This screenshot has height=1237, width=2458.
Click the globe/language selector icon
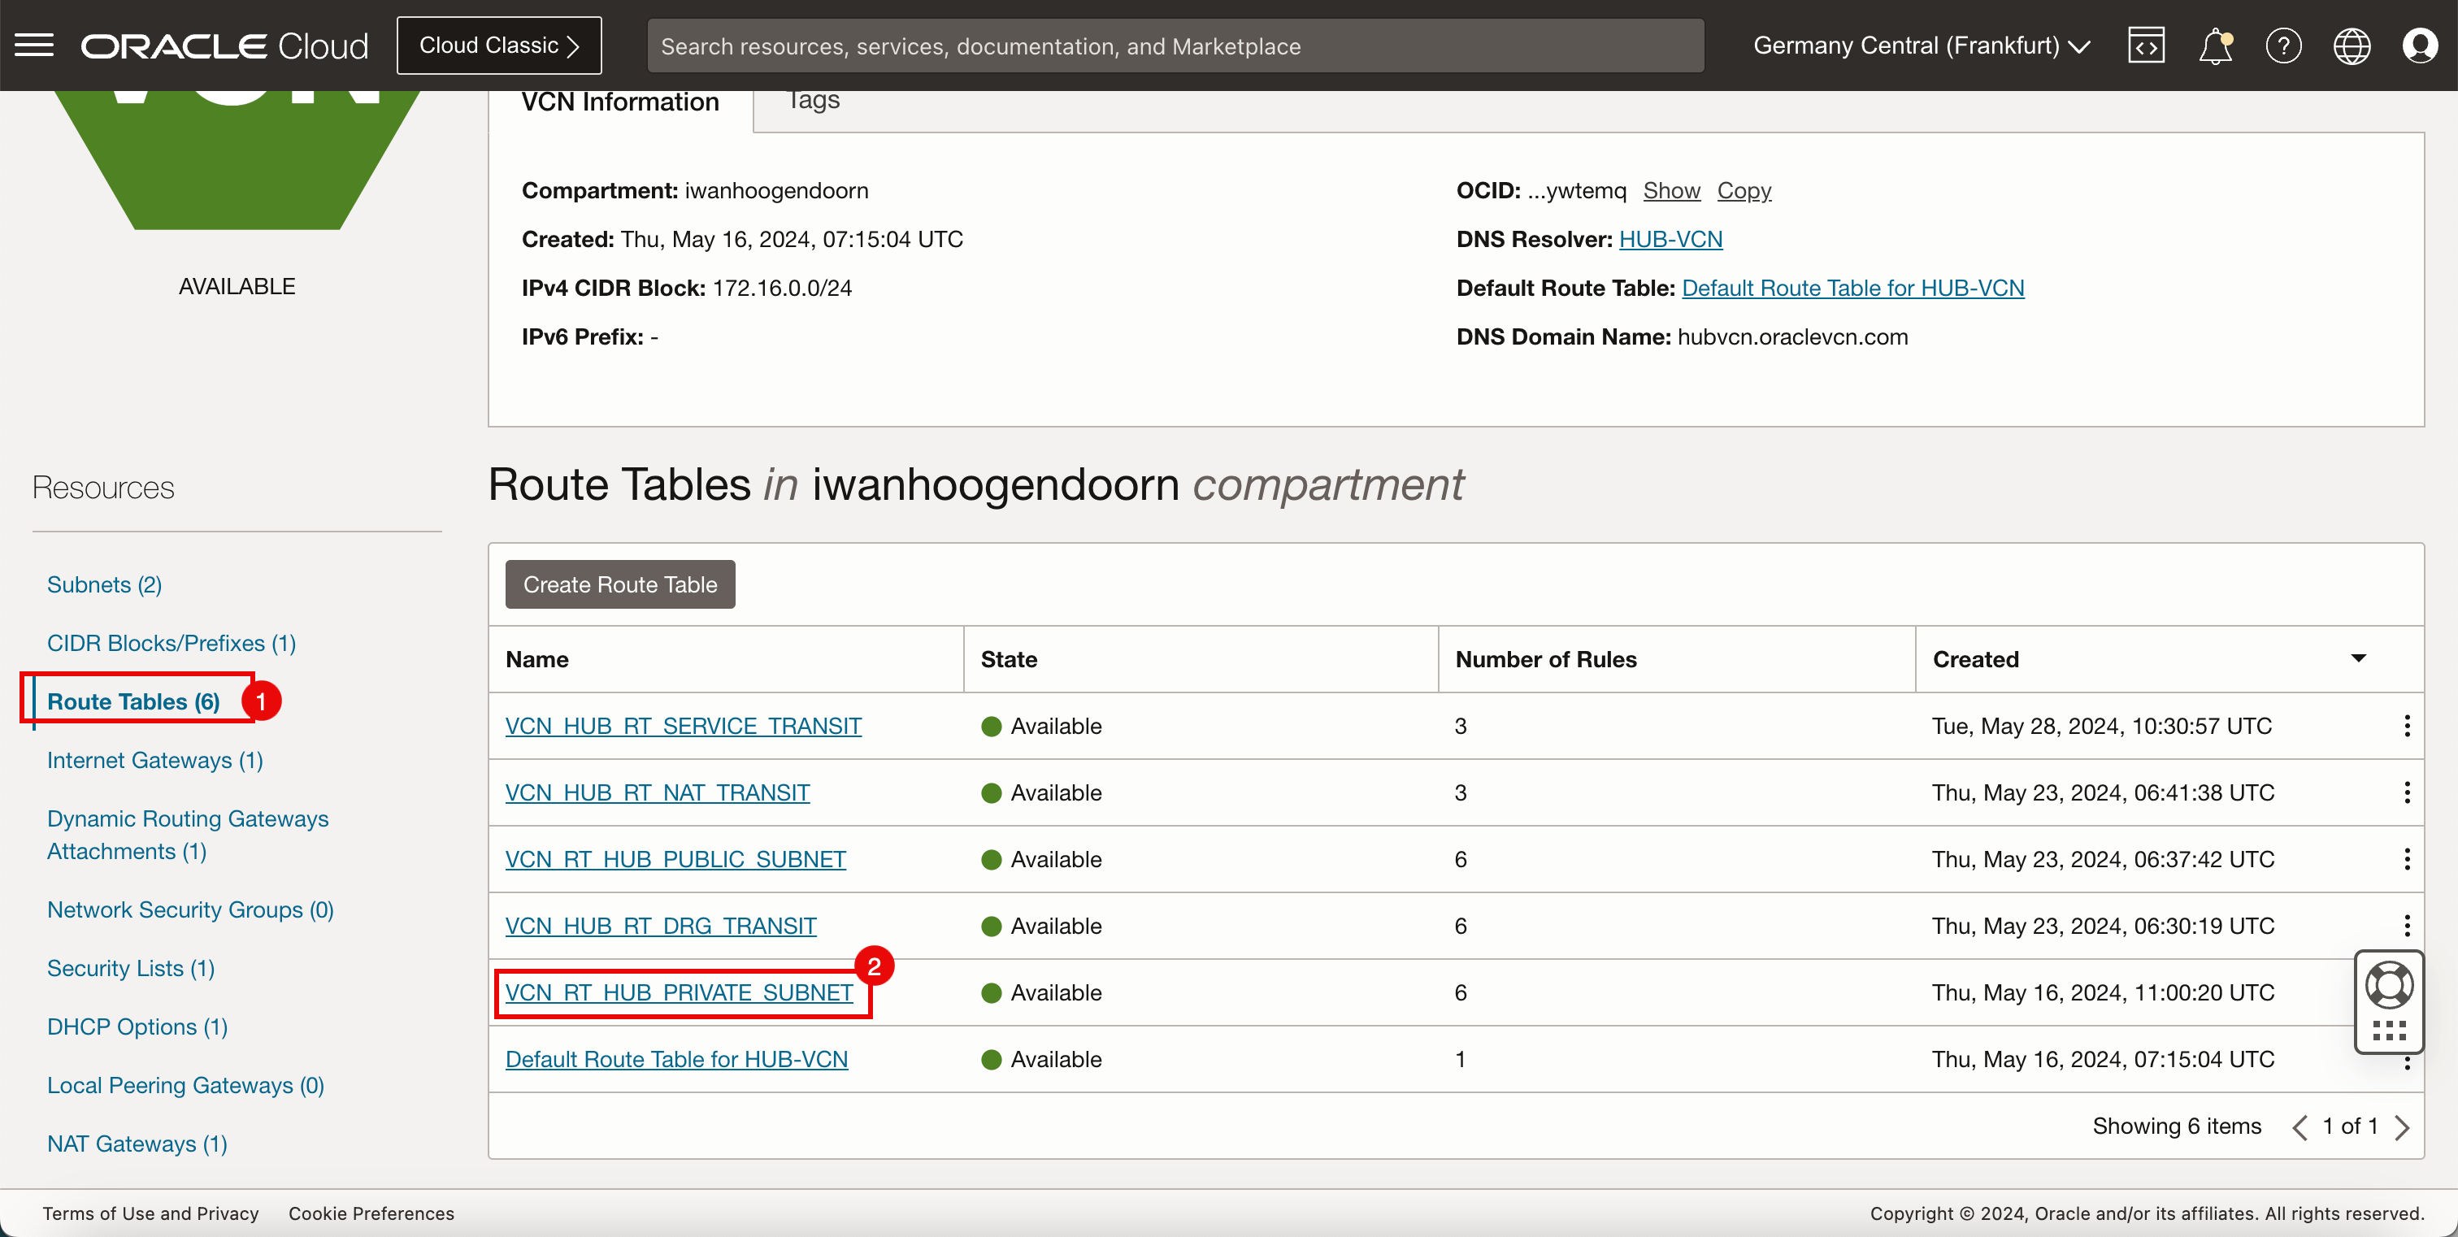2354,46
